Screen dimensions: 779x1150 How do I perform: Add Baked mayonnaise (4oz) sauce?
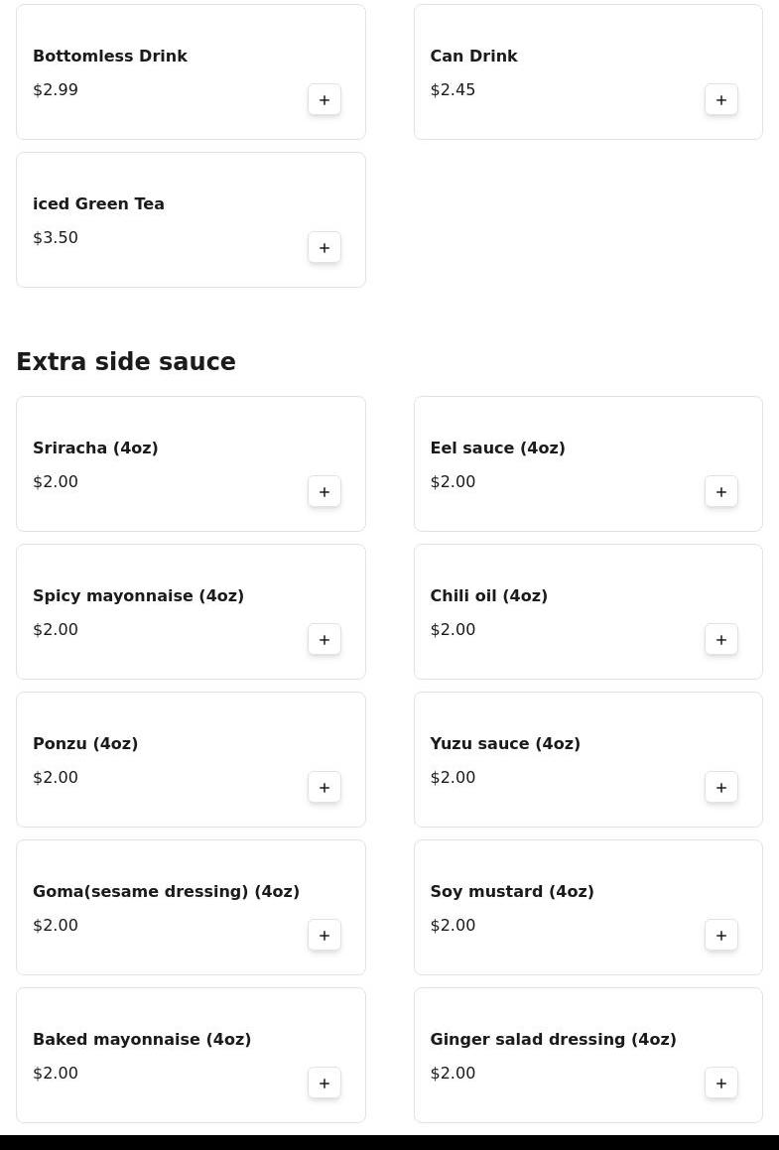[x=325, y=1083]
